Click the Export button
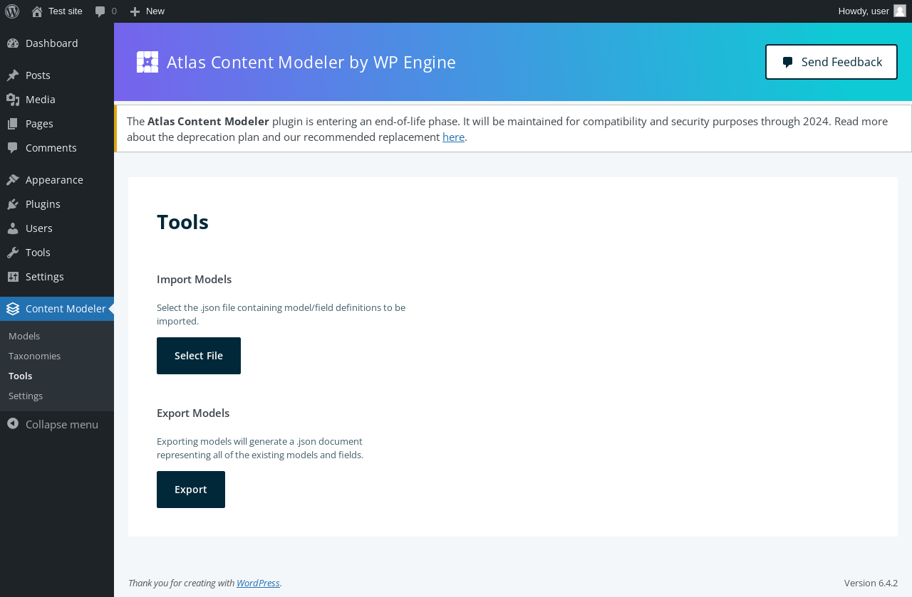 pos(191,490)
